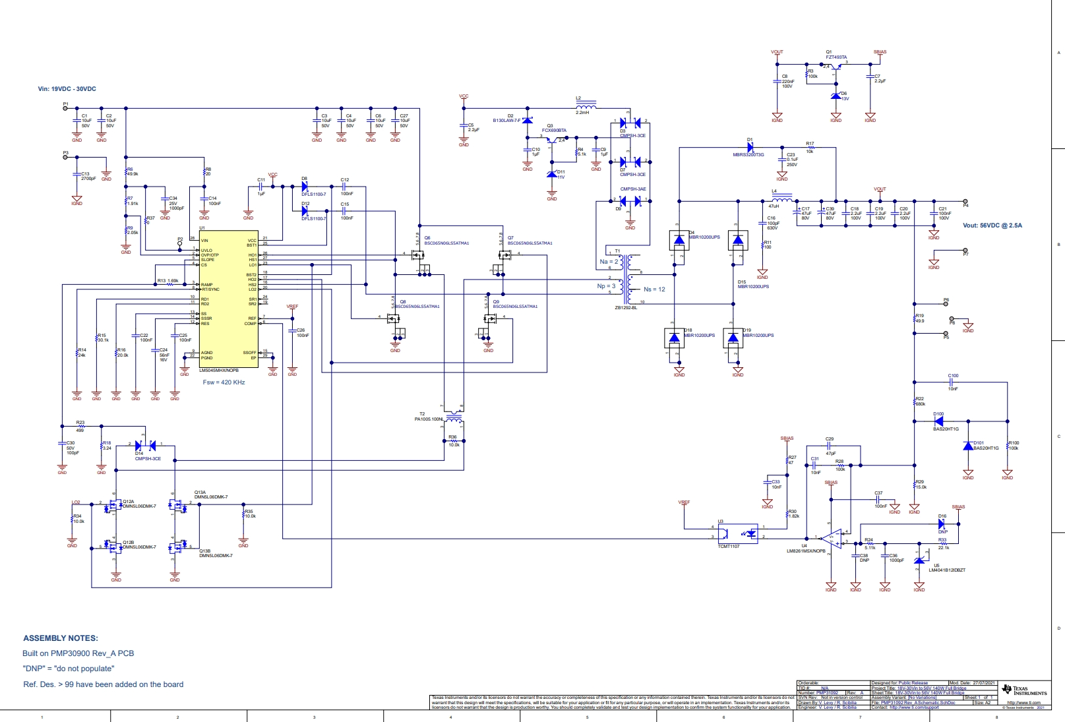Select the 'Vout: 56VDC @ 2.5A' label
1065x722 pixels.
click(992, 226)
